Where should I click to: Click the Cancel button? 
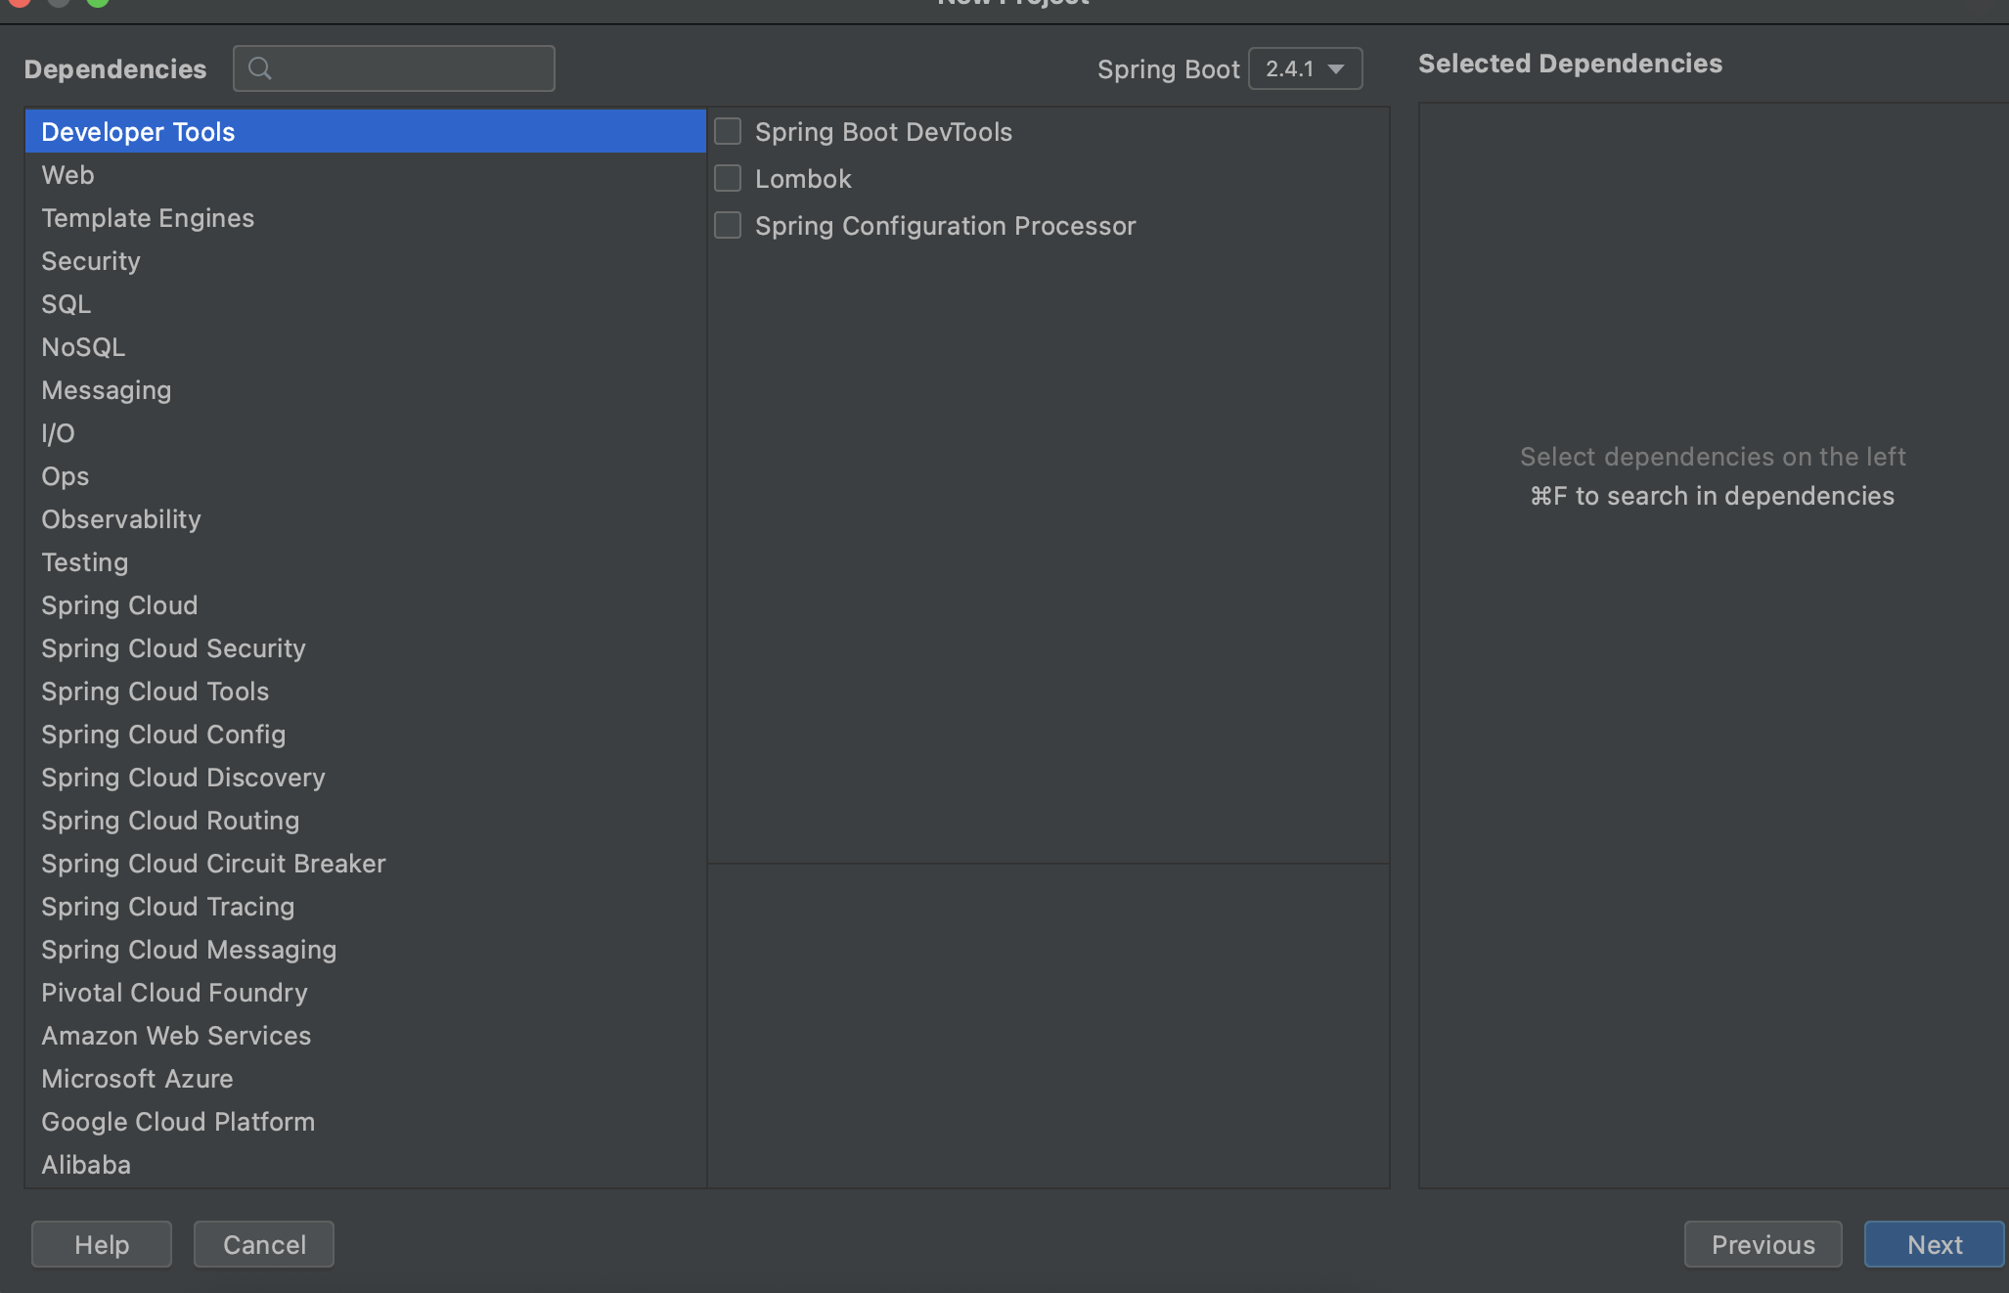263,1245
